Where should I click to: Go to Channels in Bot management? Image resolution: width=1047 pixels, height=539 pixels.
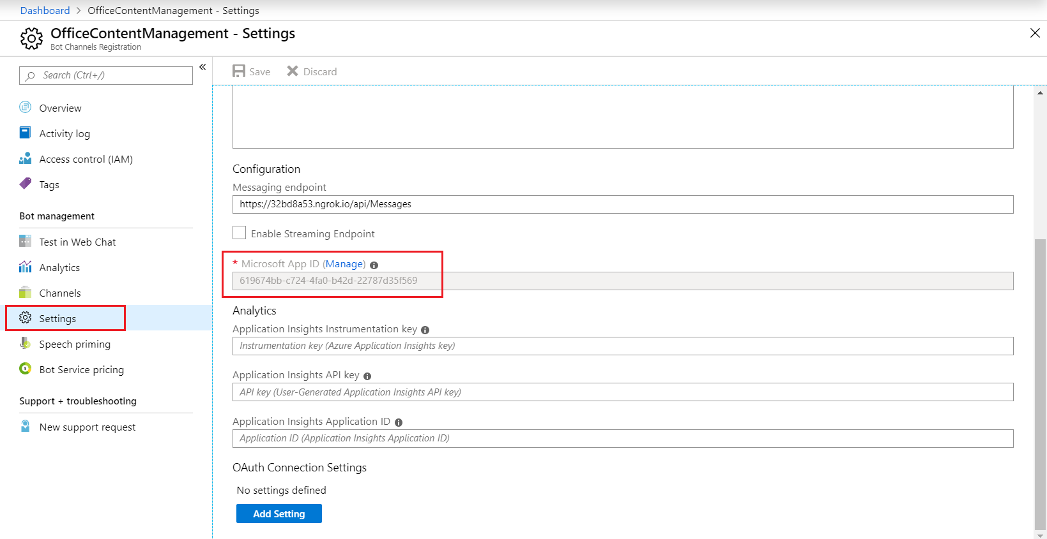60,293
